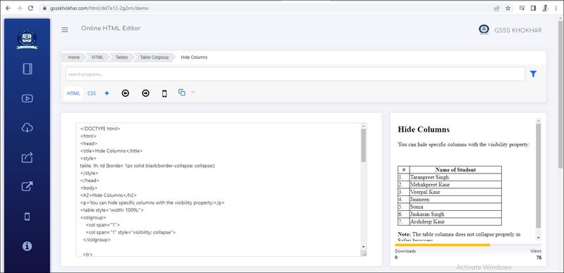The height and width of the screenshot is (273, 564).
Task: Click the <!DOCTYPE html> line in editor
Action: coord(100,129)
